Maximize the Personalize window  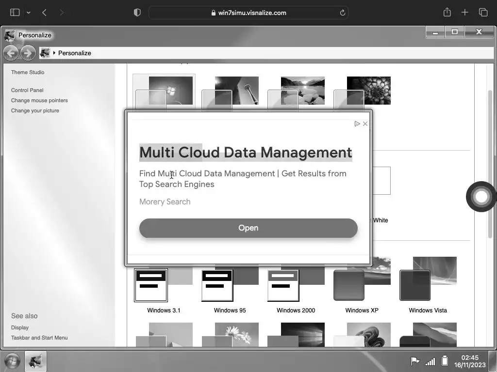point(454,31)
